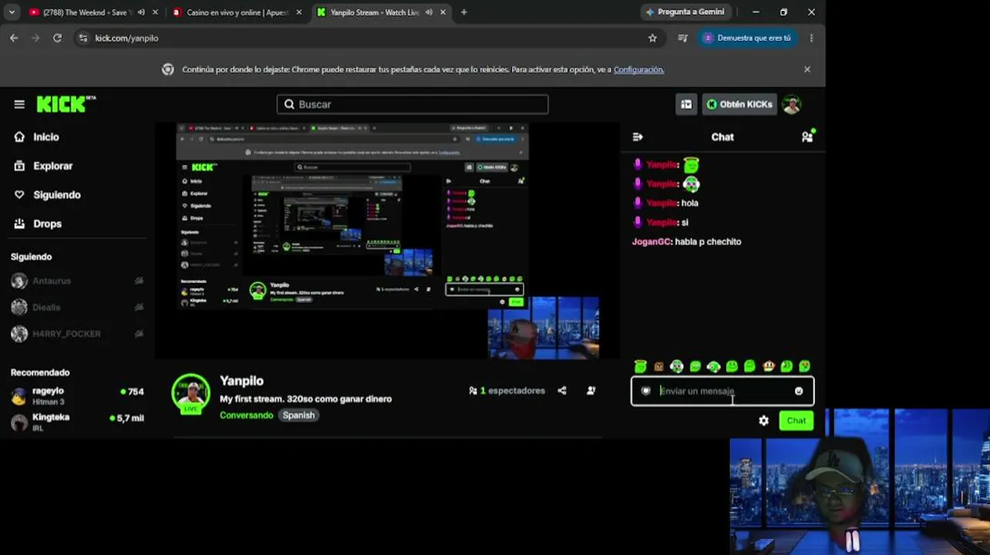Open recommended channel Kingteka

pyautogui.click(x=77, y=422)
